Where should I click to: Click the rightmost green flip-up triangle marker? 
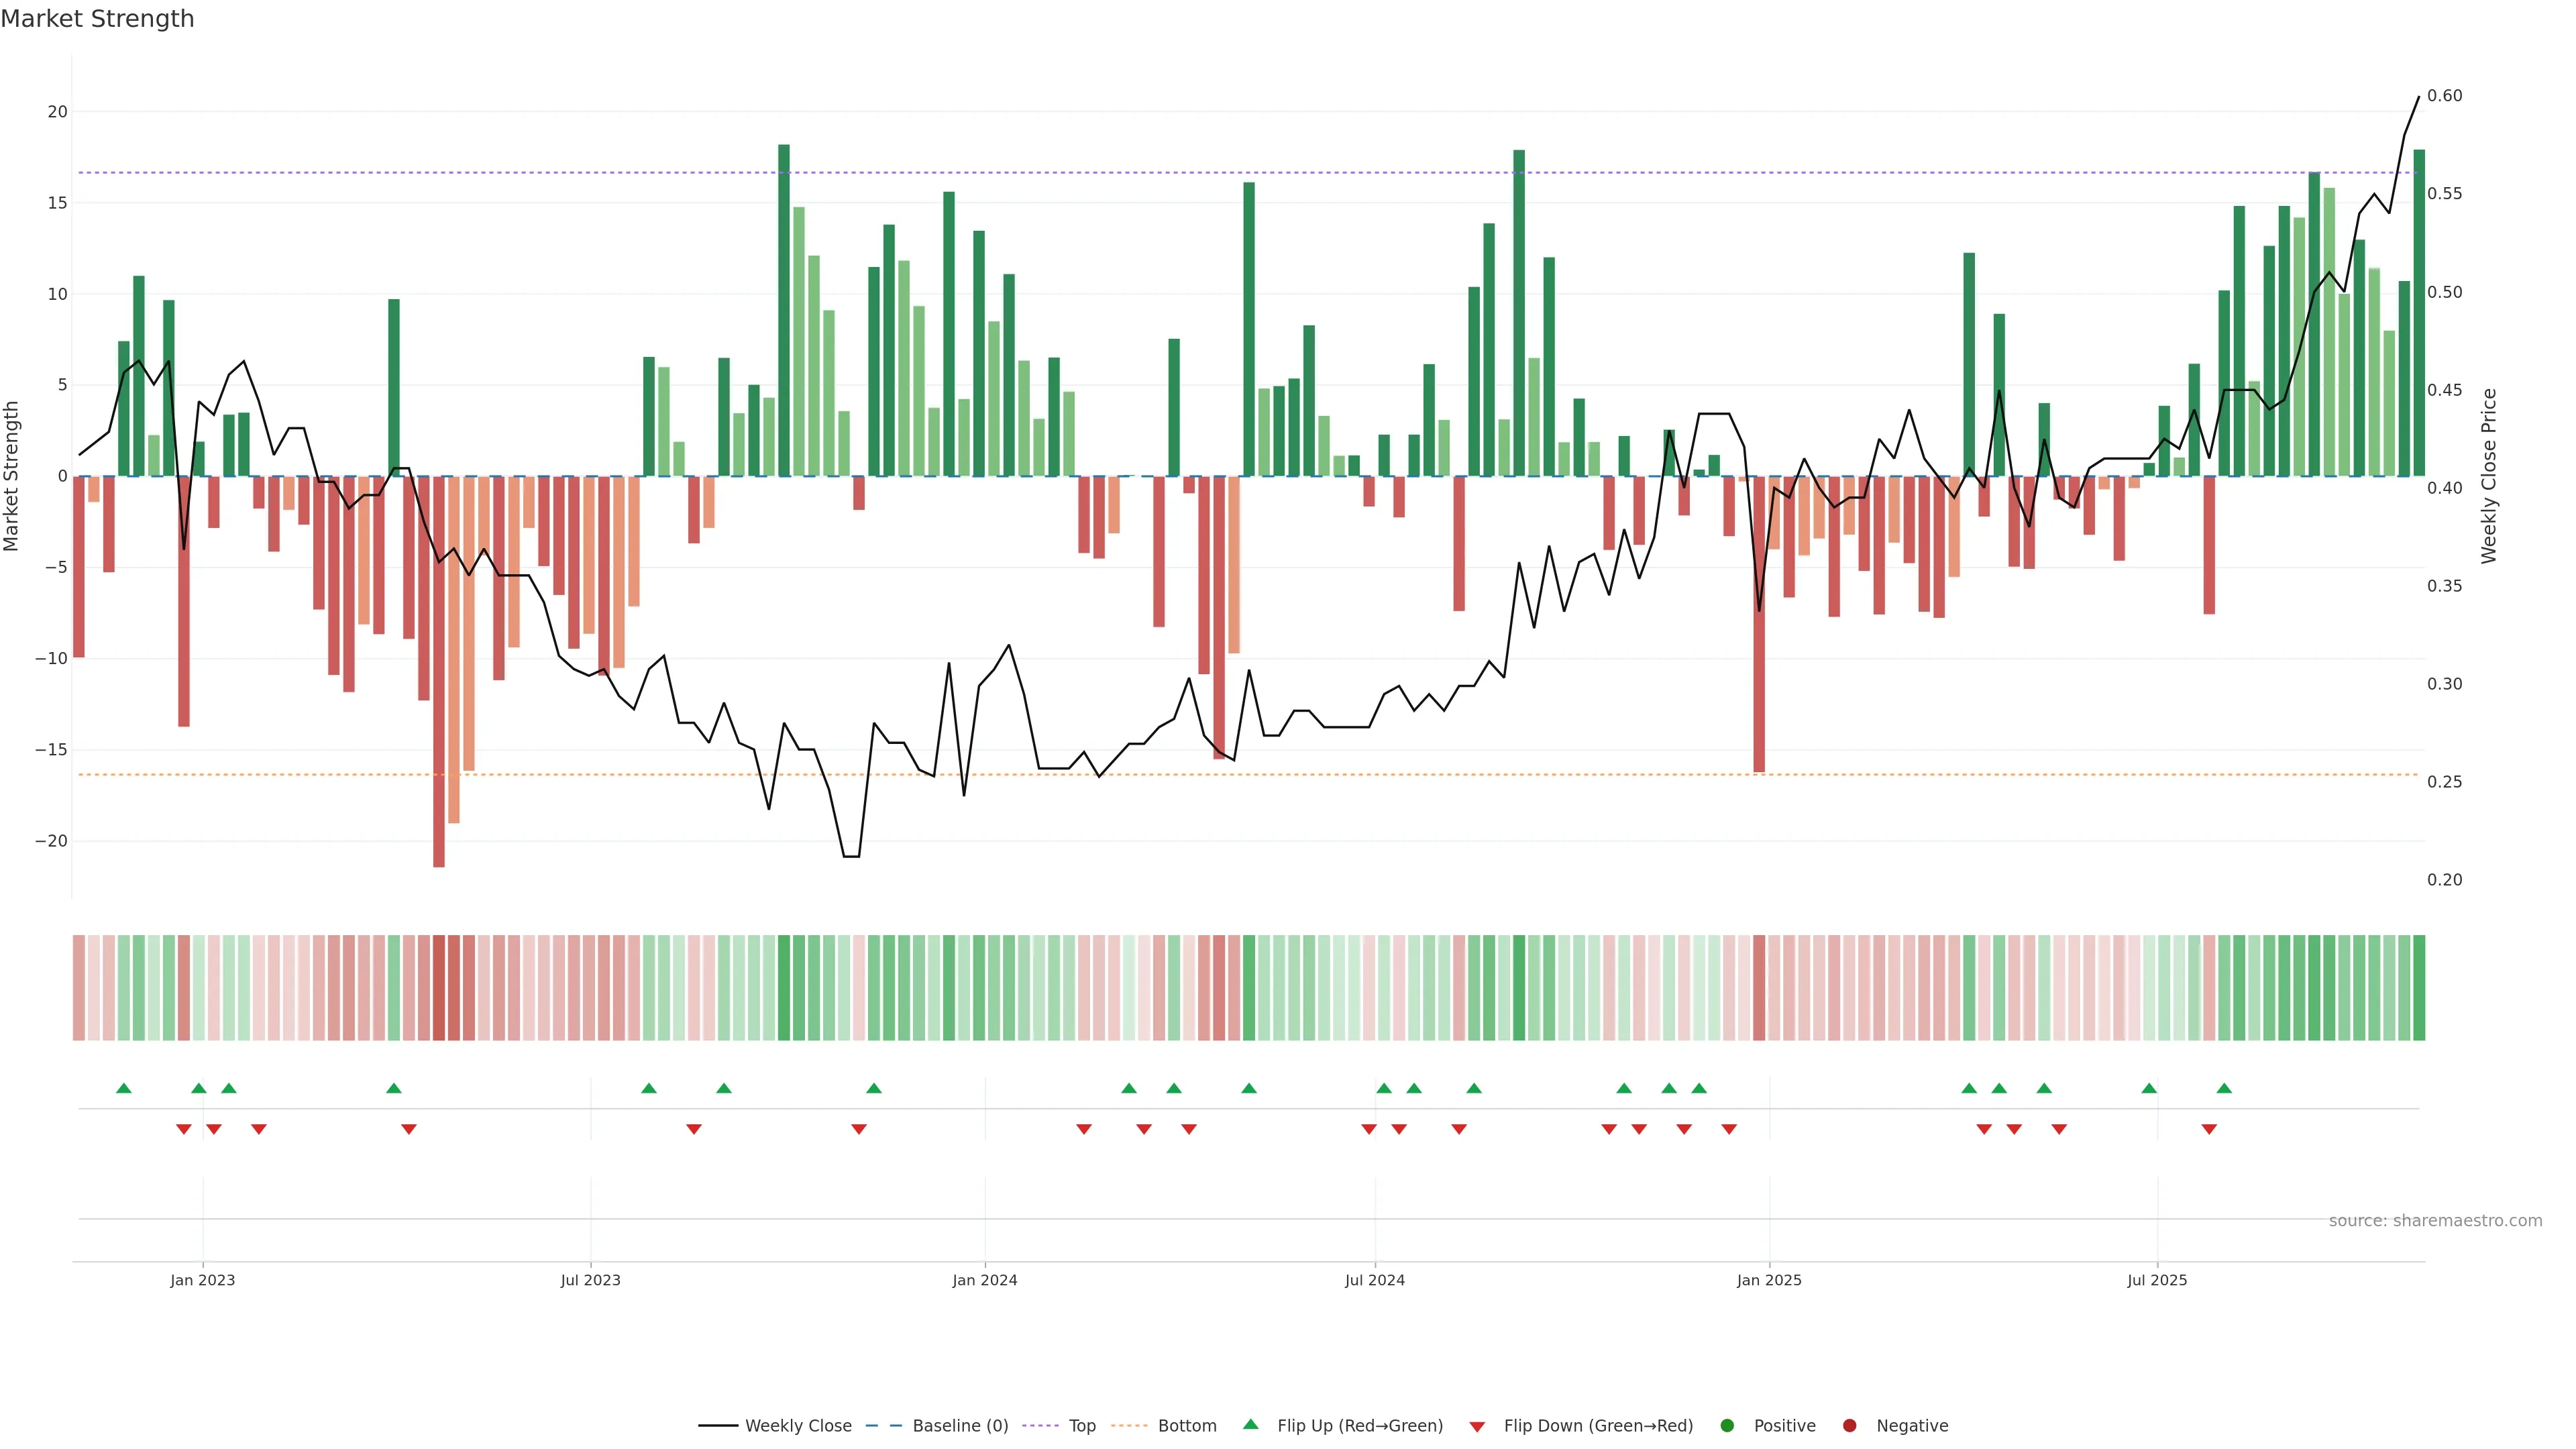click(2224, 1088)
